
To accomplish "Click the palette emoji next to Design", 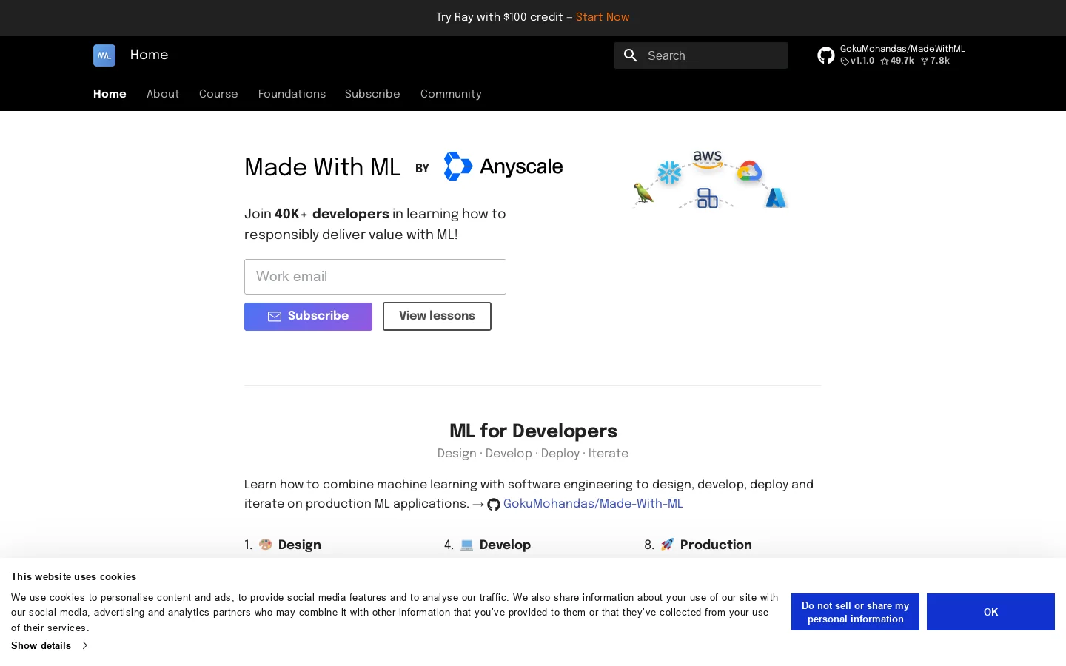I will click(x=266, y=545).
